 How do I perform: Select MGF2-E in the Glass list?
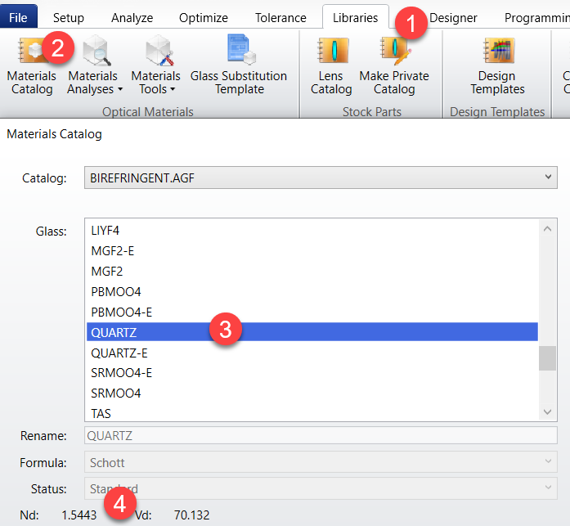tap(312, 251)
